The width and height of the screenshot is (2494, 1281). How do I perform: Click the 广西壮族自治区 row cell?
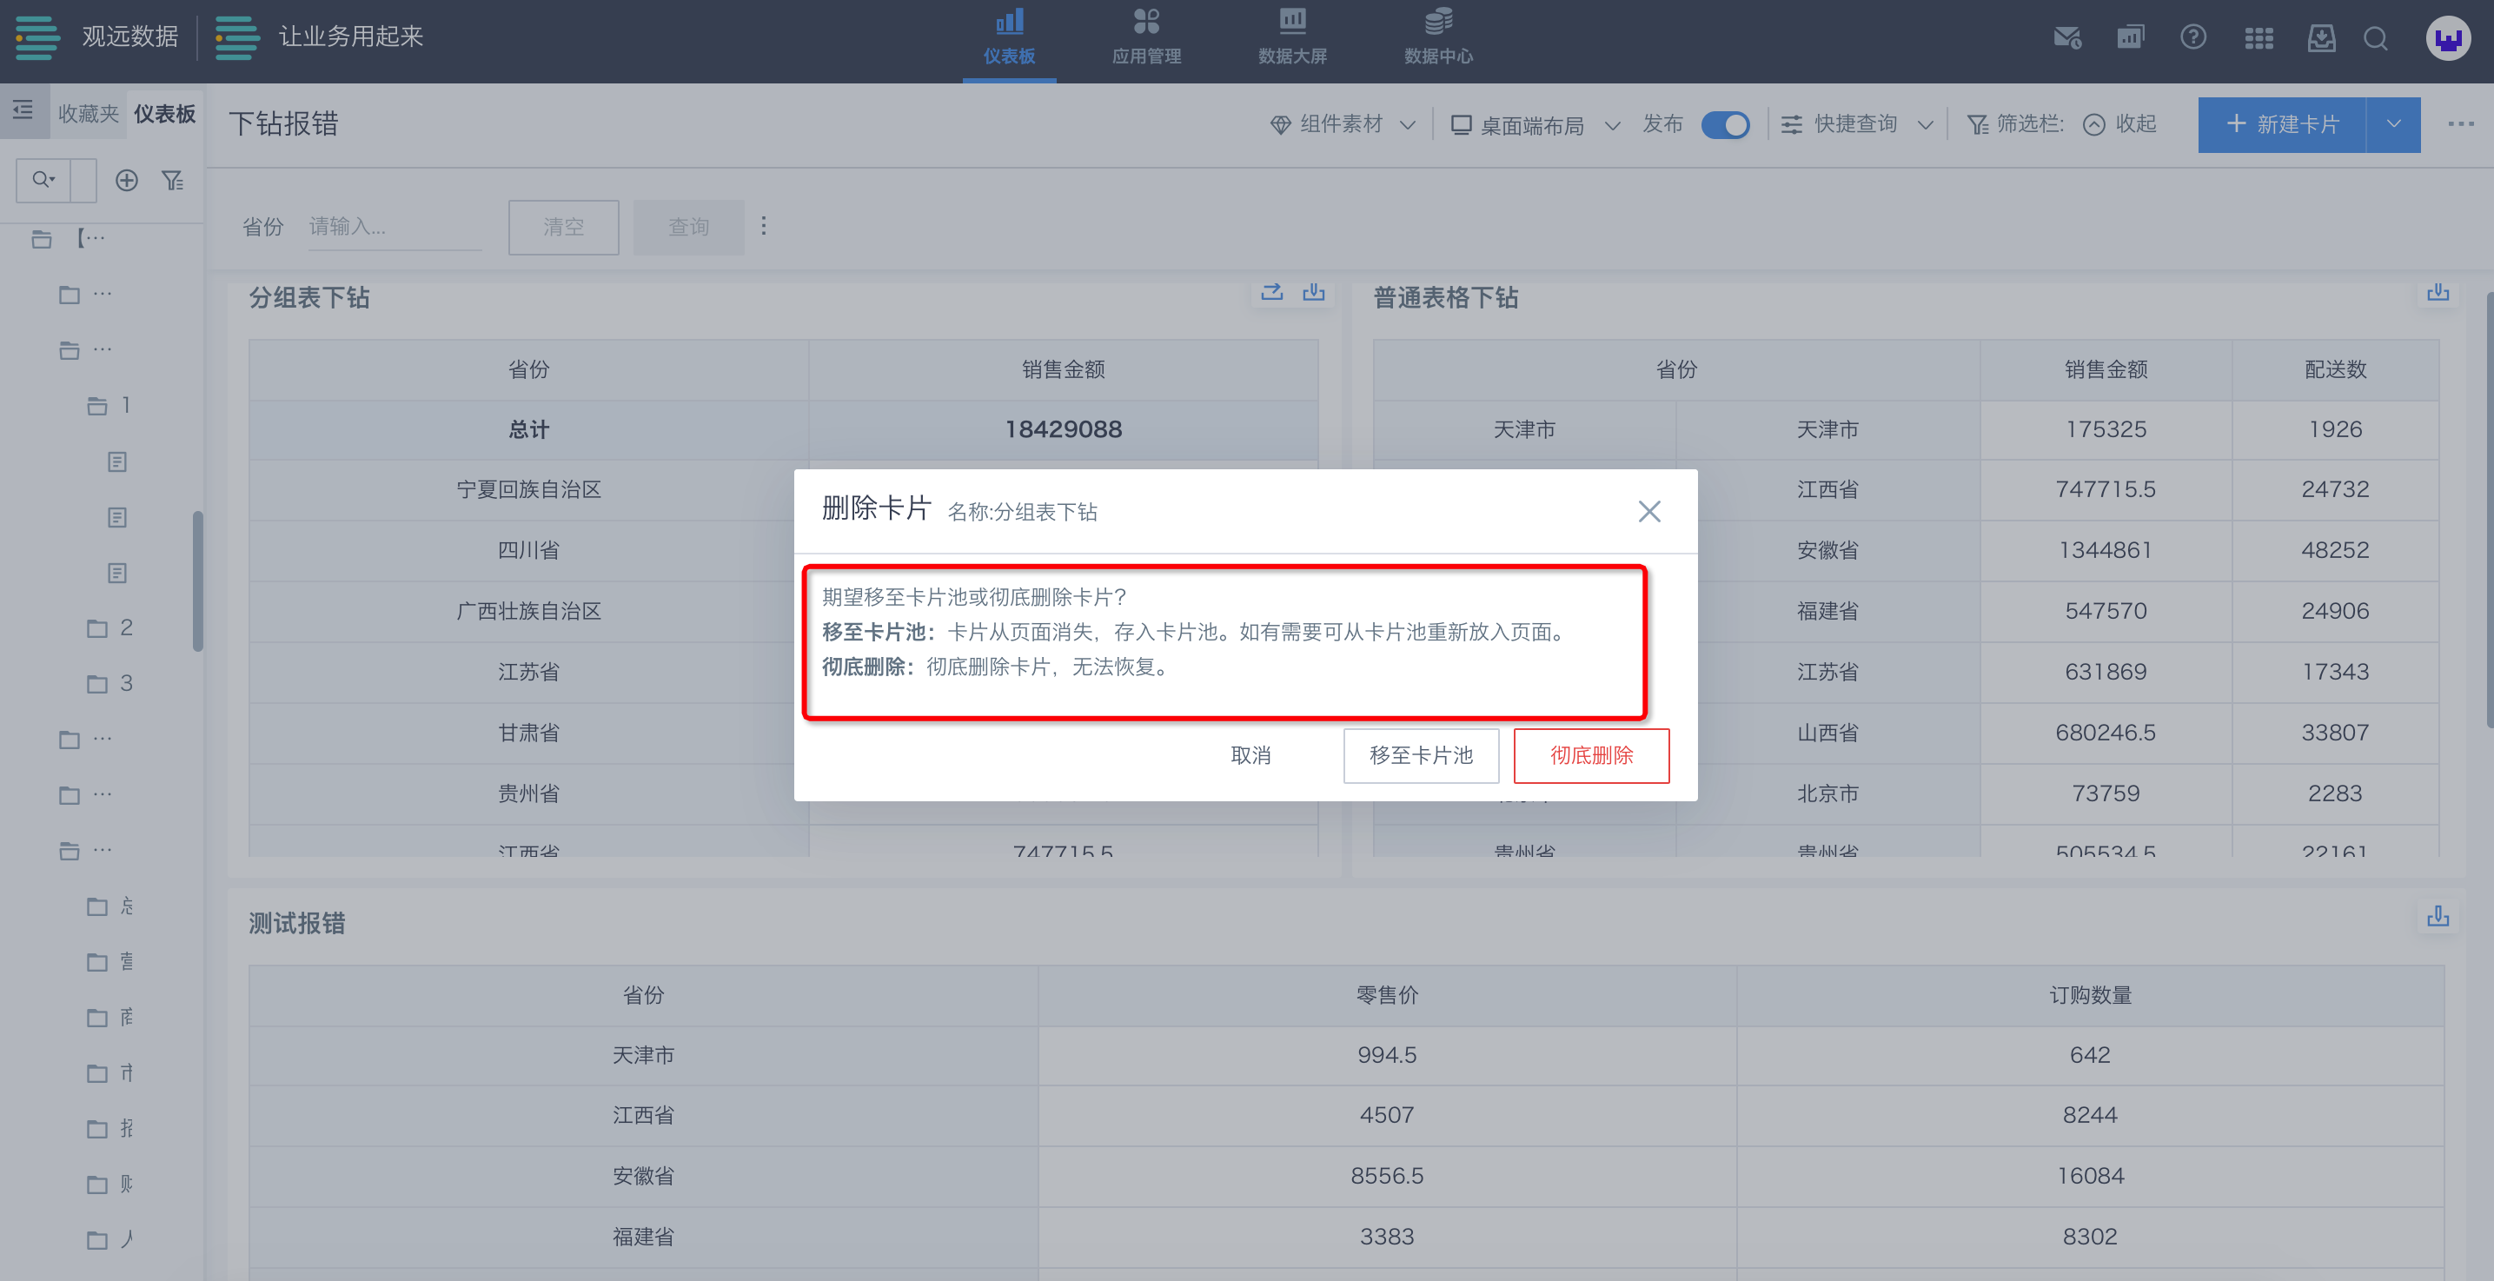point(528,611)
